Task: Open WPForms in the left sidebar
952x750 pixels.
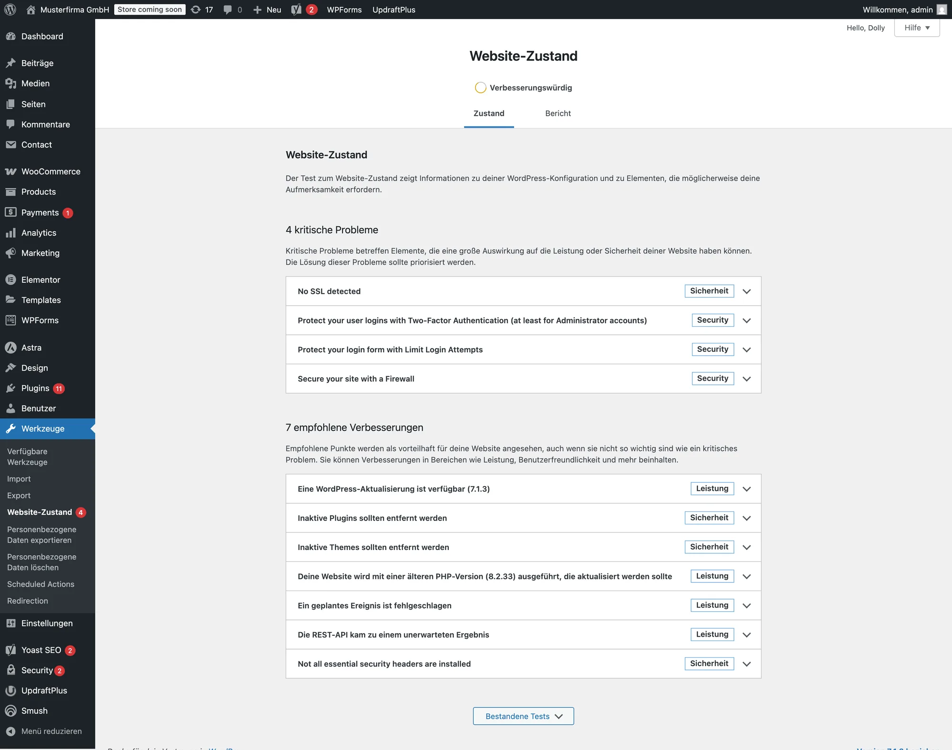Action: click(48, 320)
